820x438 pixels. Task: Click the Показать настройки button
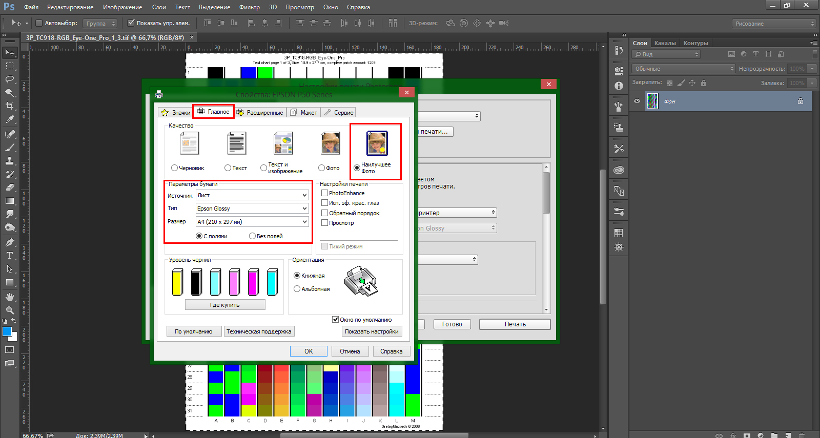pyautogui.click(x=372, y=331)
